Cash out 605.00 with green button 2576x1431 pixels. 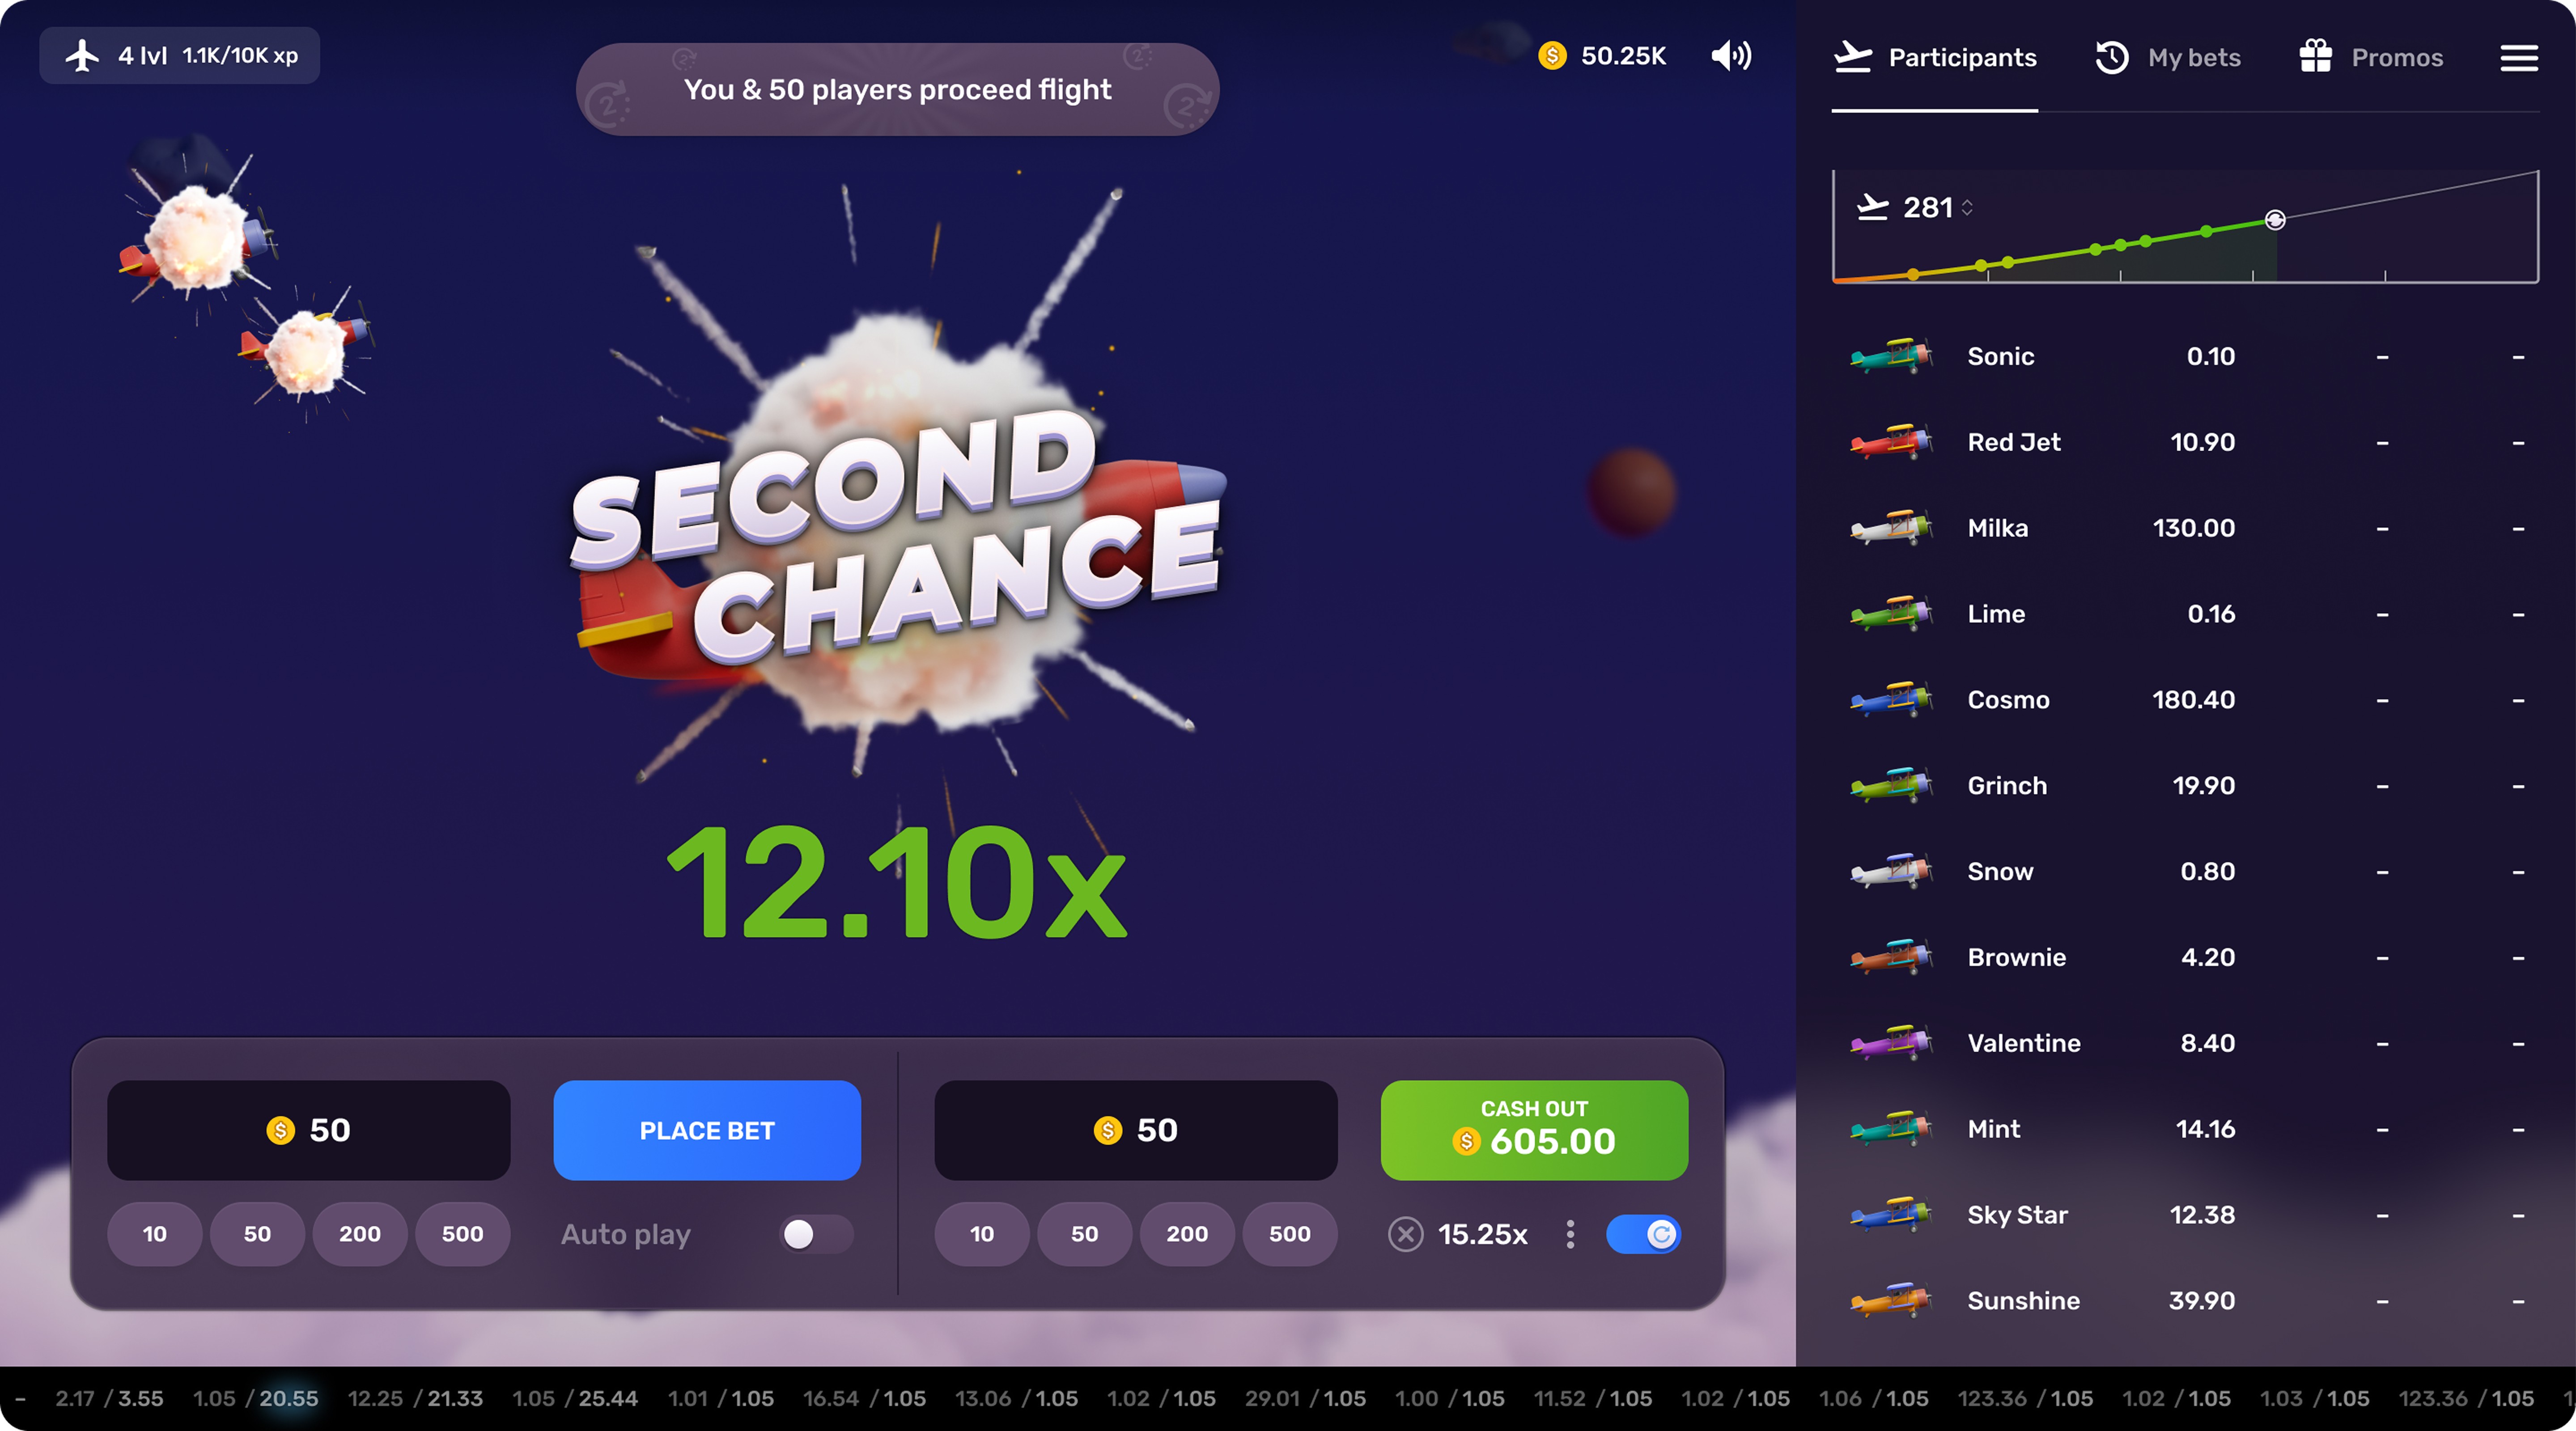[x=1534, y=1130]
